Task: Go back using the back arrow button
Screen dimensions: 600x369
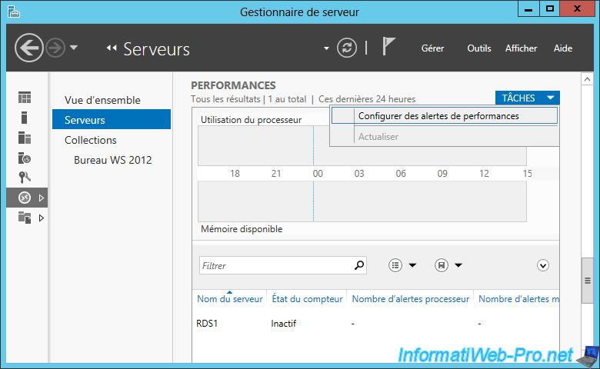Action: tap(28, 48)
